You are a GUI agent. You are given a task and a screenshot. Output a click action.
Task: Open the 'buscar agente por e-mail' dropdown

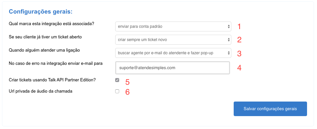tap(173, 53)
